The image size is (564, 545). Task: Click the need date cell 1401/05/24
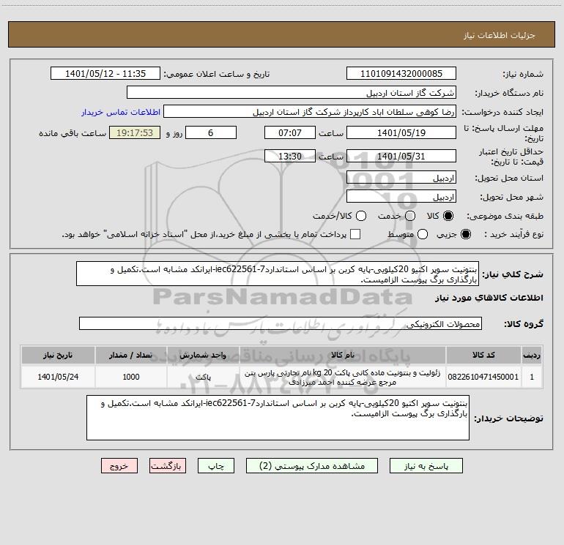58,377
